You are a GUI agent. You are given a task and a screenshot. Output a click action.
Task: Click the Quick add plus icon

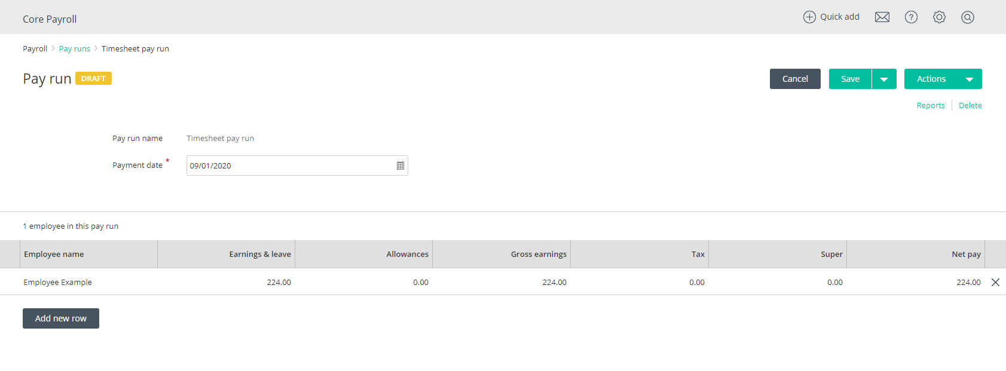809,17
